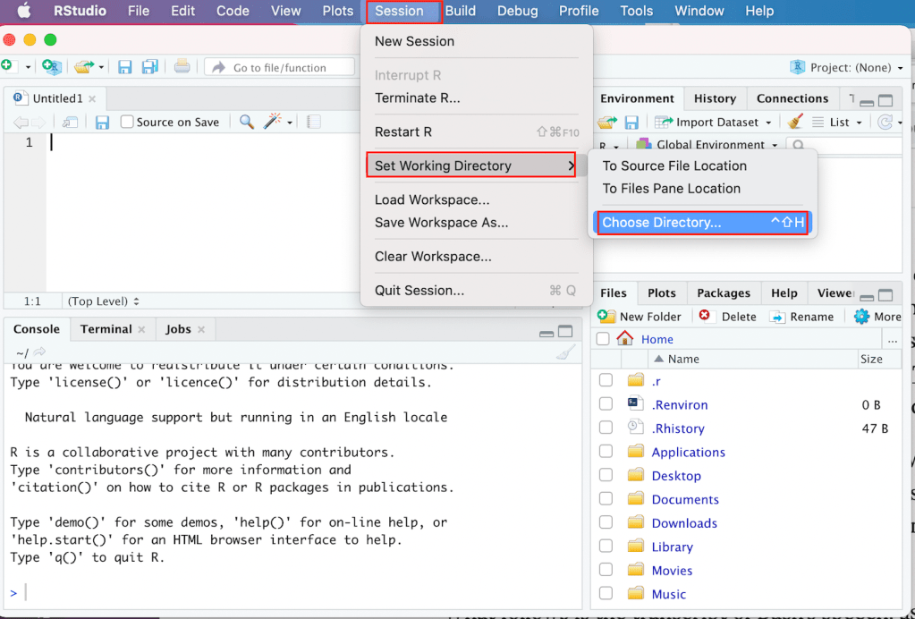Save Untitled1 using the editor toolbar floppy icon
Image resolution: width=915 pixels, height=619 pixels.
(102, 122)
